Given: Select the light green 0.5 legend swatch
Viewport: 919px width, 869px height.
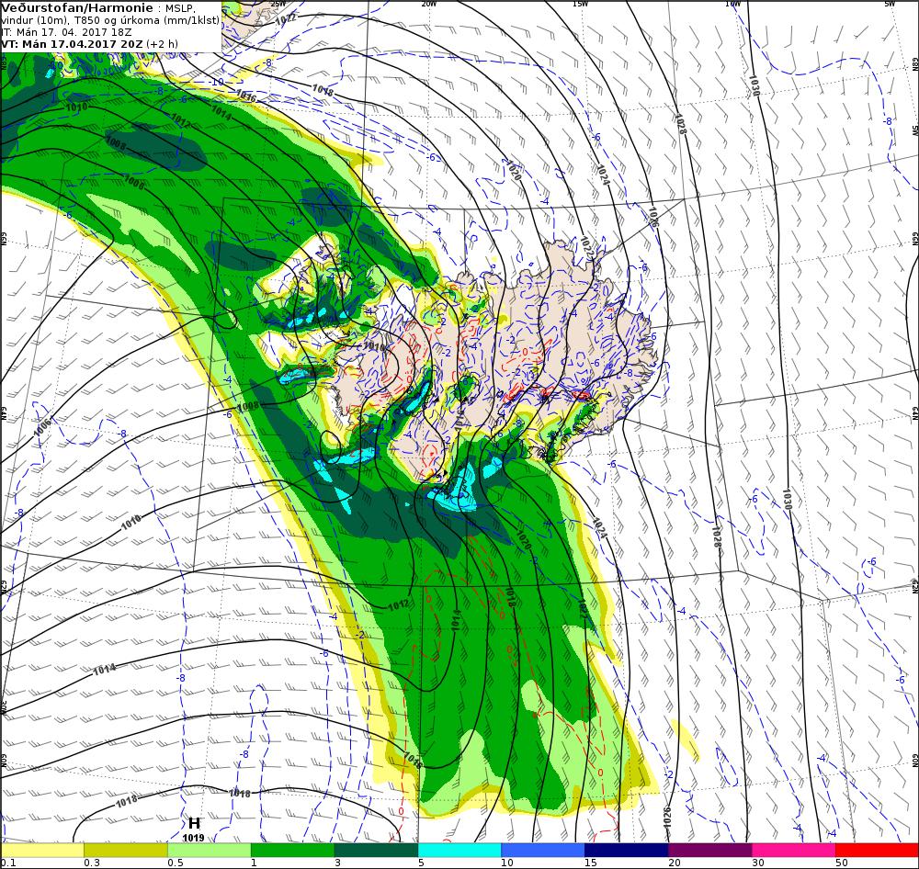Looking at the screenshot, I should point(209,851).
